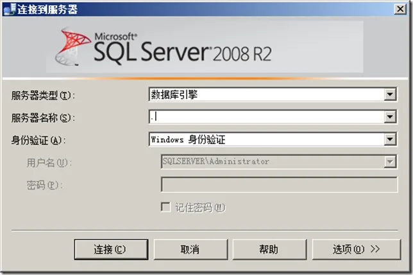413x275 pixels.
Task: Close the 连接到服务器 dialog
Action: click(400, 9)
